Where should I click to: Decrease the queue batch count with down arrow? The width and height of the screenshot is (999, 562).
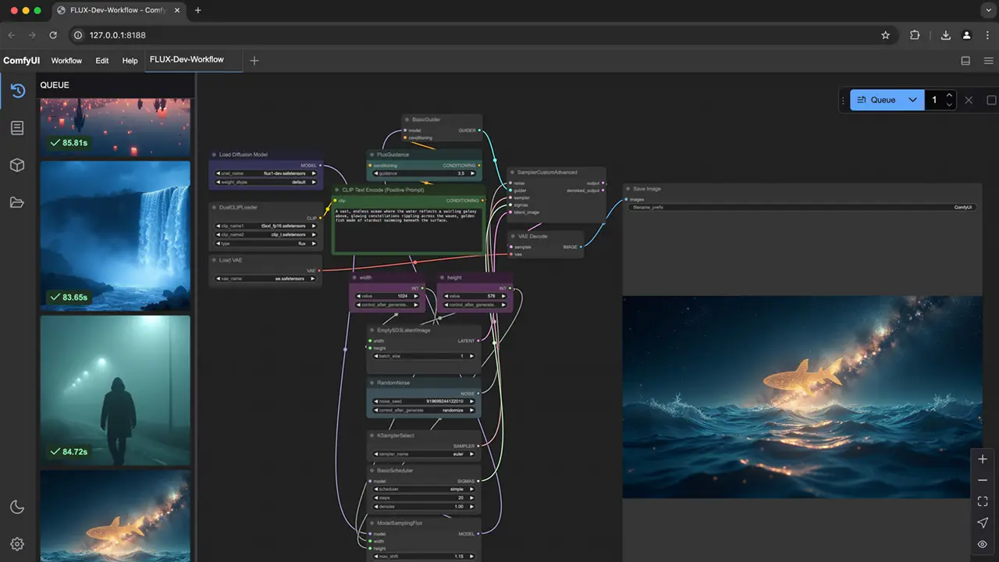949,105
